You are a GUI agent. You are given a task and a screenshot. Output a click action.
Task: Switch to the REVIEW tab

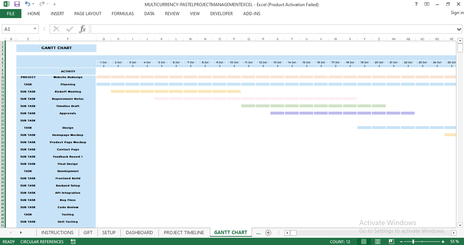coord(172,14)
